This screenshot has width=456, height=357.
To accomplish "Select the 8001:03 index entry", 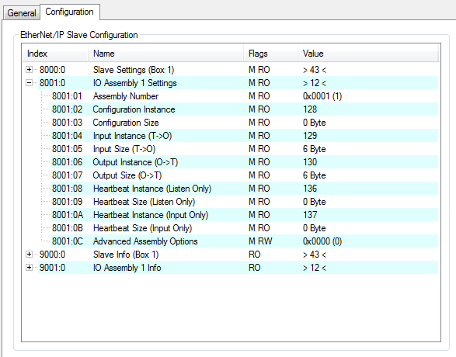I will 67,123.
